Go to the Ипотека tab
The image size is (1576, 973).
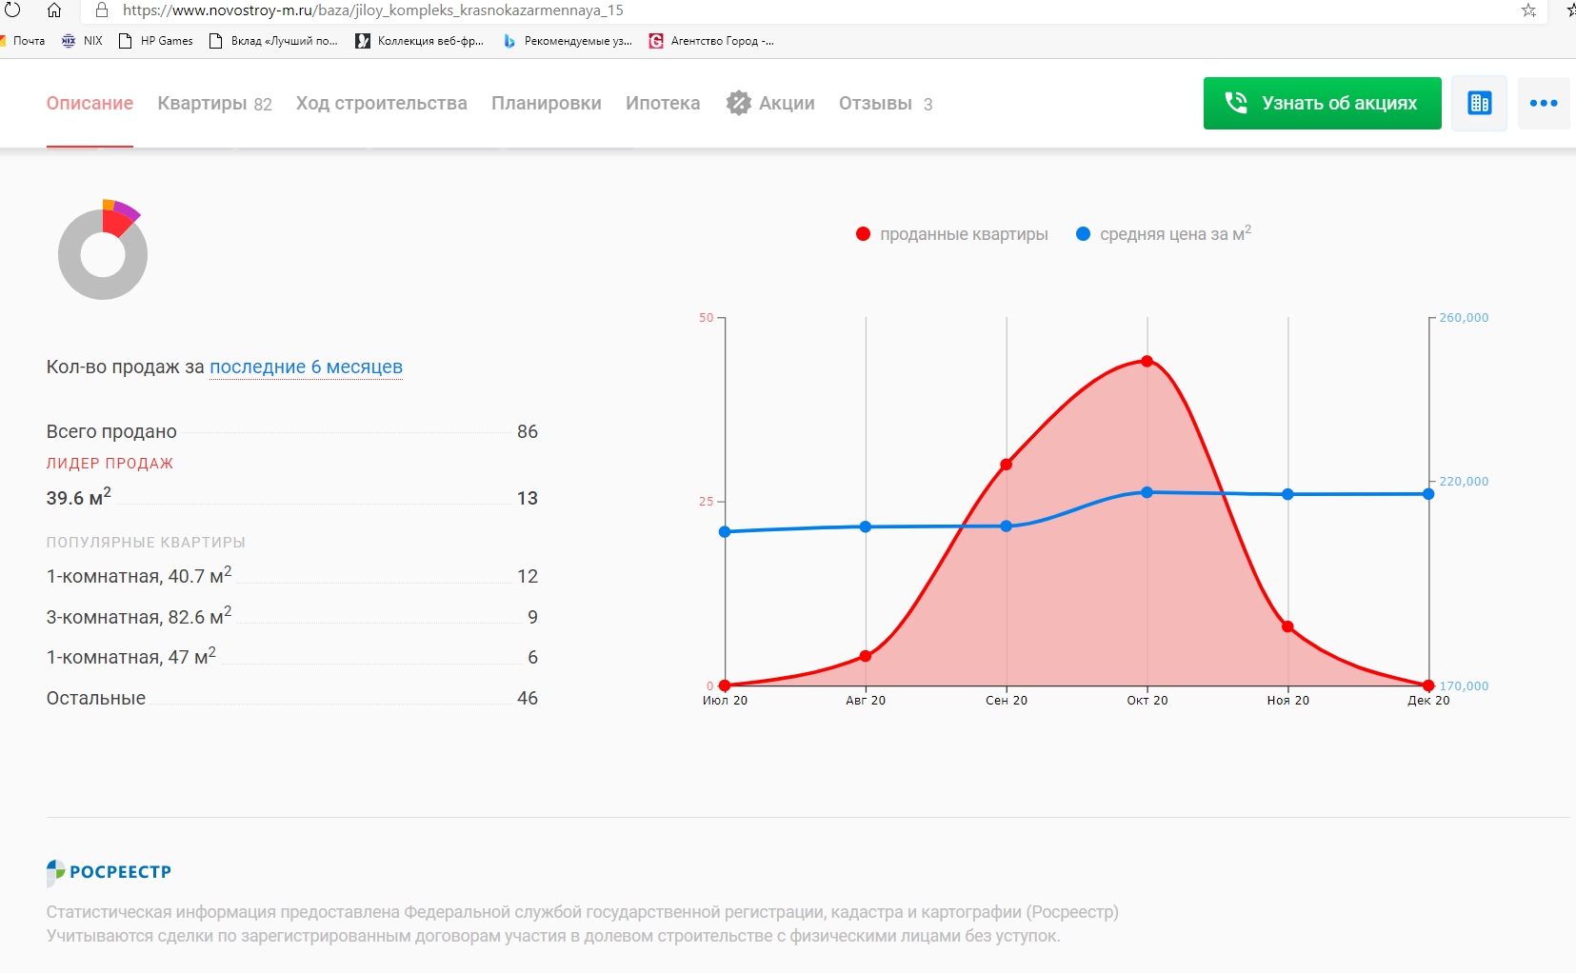(662, 104)
